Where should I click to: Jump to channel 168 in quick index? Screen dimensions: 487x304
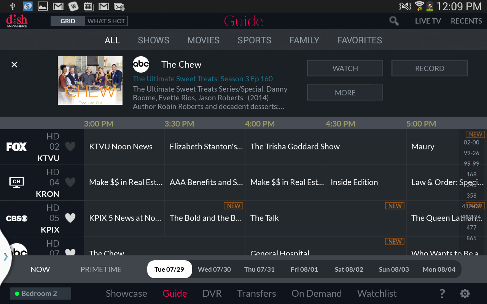(471, 174)
